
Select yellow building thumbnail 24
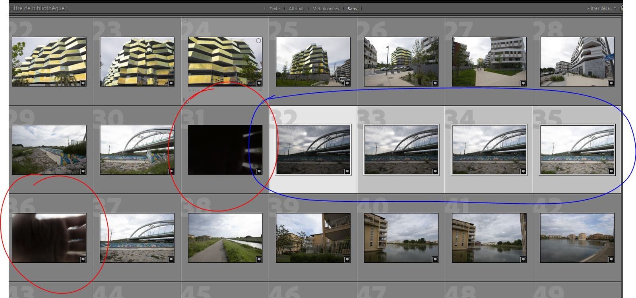(225, 62)
